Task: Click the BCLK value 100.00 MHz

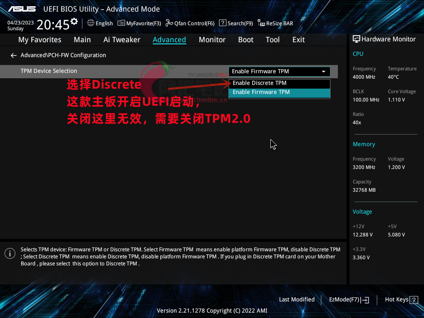Action: (x=366, y=100)
